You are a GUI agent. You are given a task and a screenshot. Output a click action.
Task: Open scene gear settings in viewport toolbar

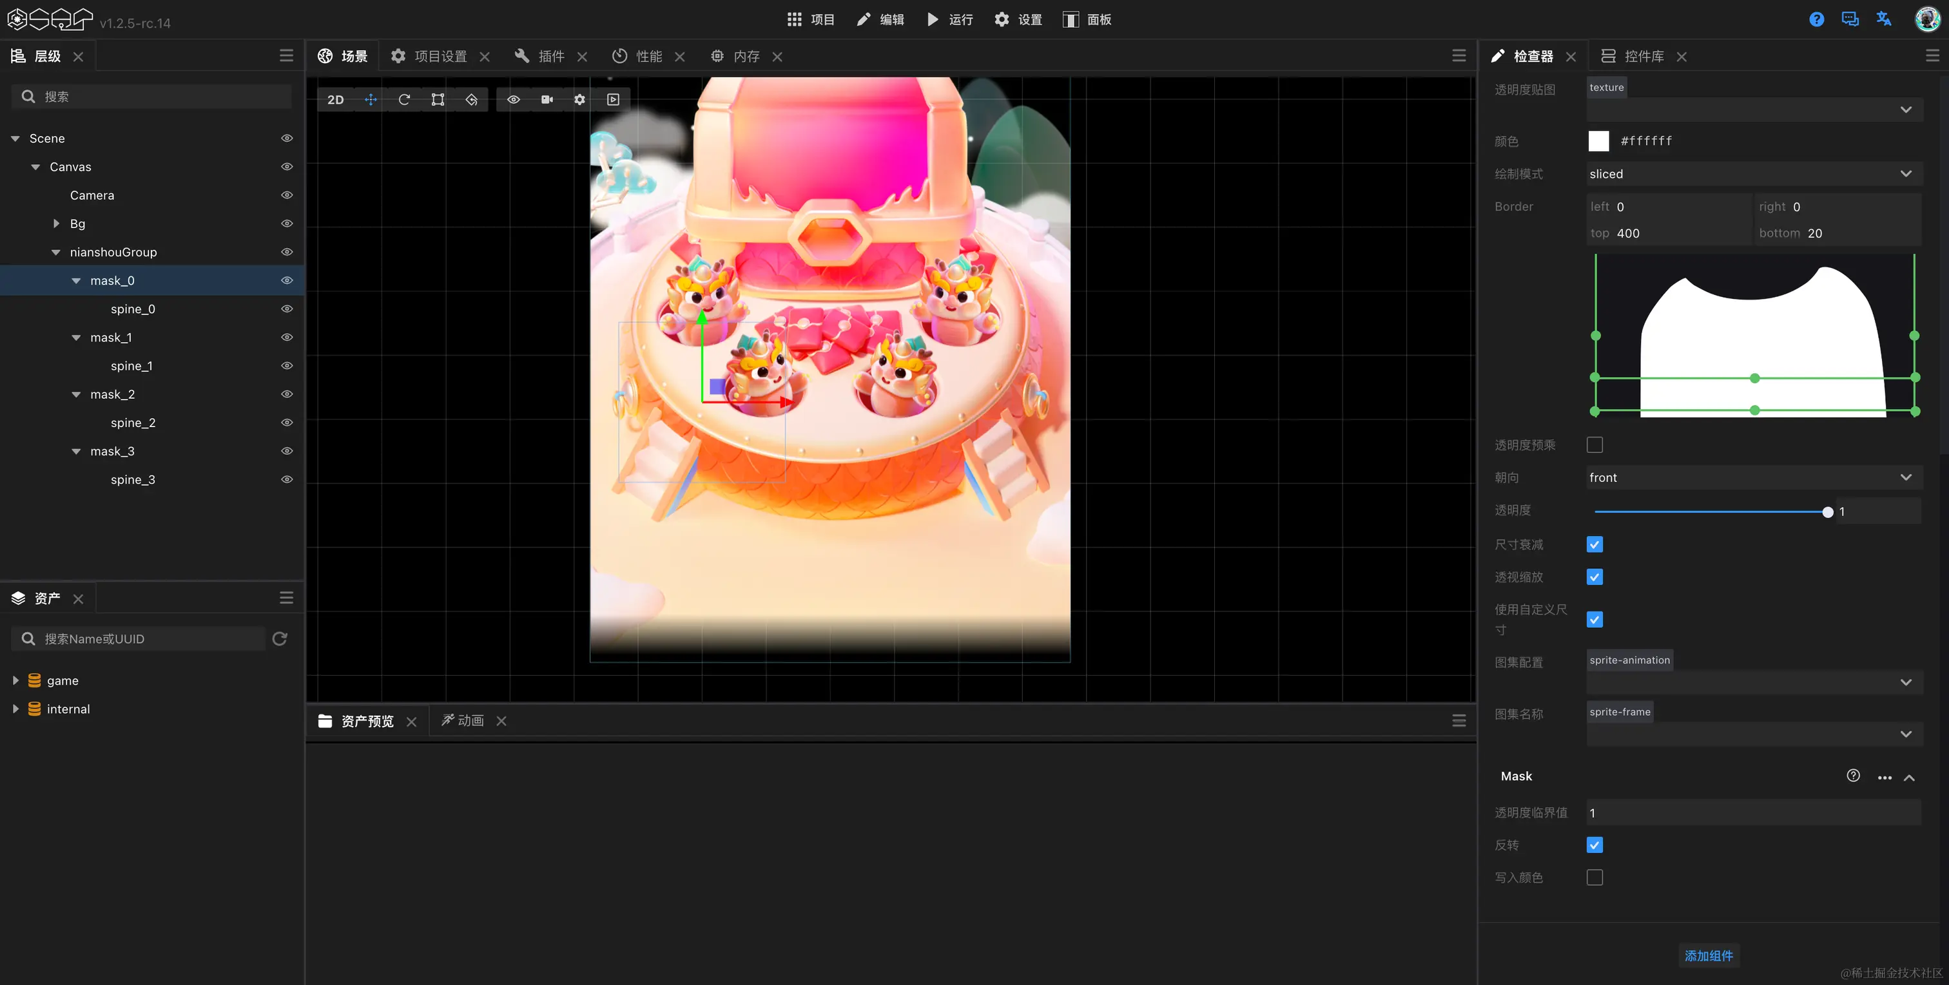(579, 99)
